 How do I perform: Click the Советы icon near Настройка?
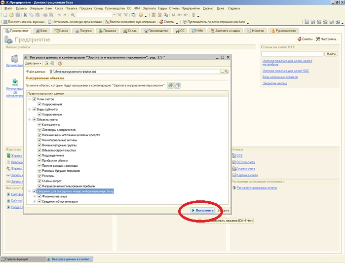[299, 39]
